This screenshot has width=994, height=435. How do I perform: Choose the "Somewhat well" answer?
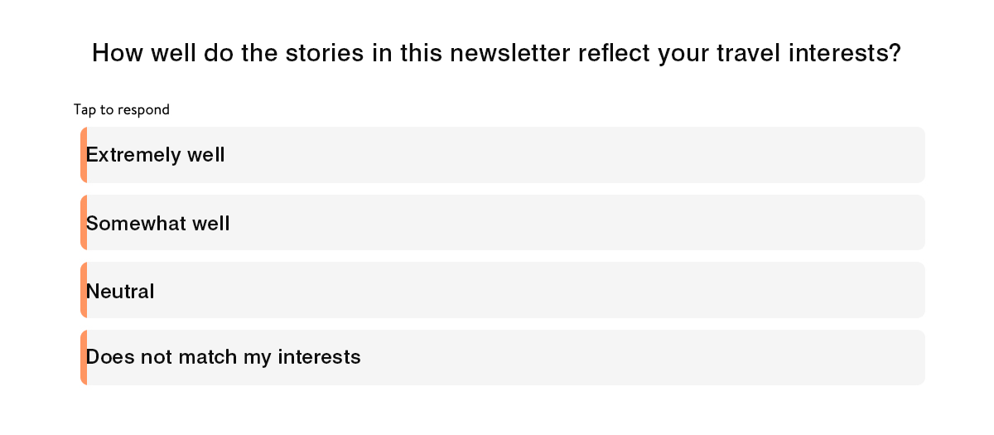pos(502,223)
